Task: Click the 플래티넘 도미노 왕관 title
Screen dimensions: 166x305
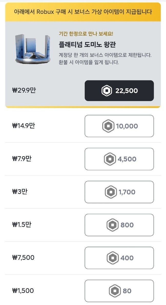Action: click(x=87, y=44)
